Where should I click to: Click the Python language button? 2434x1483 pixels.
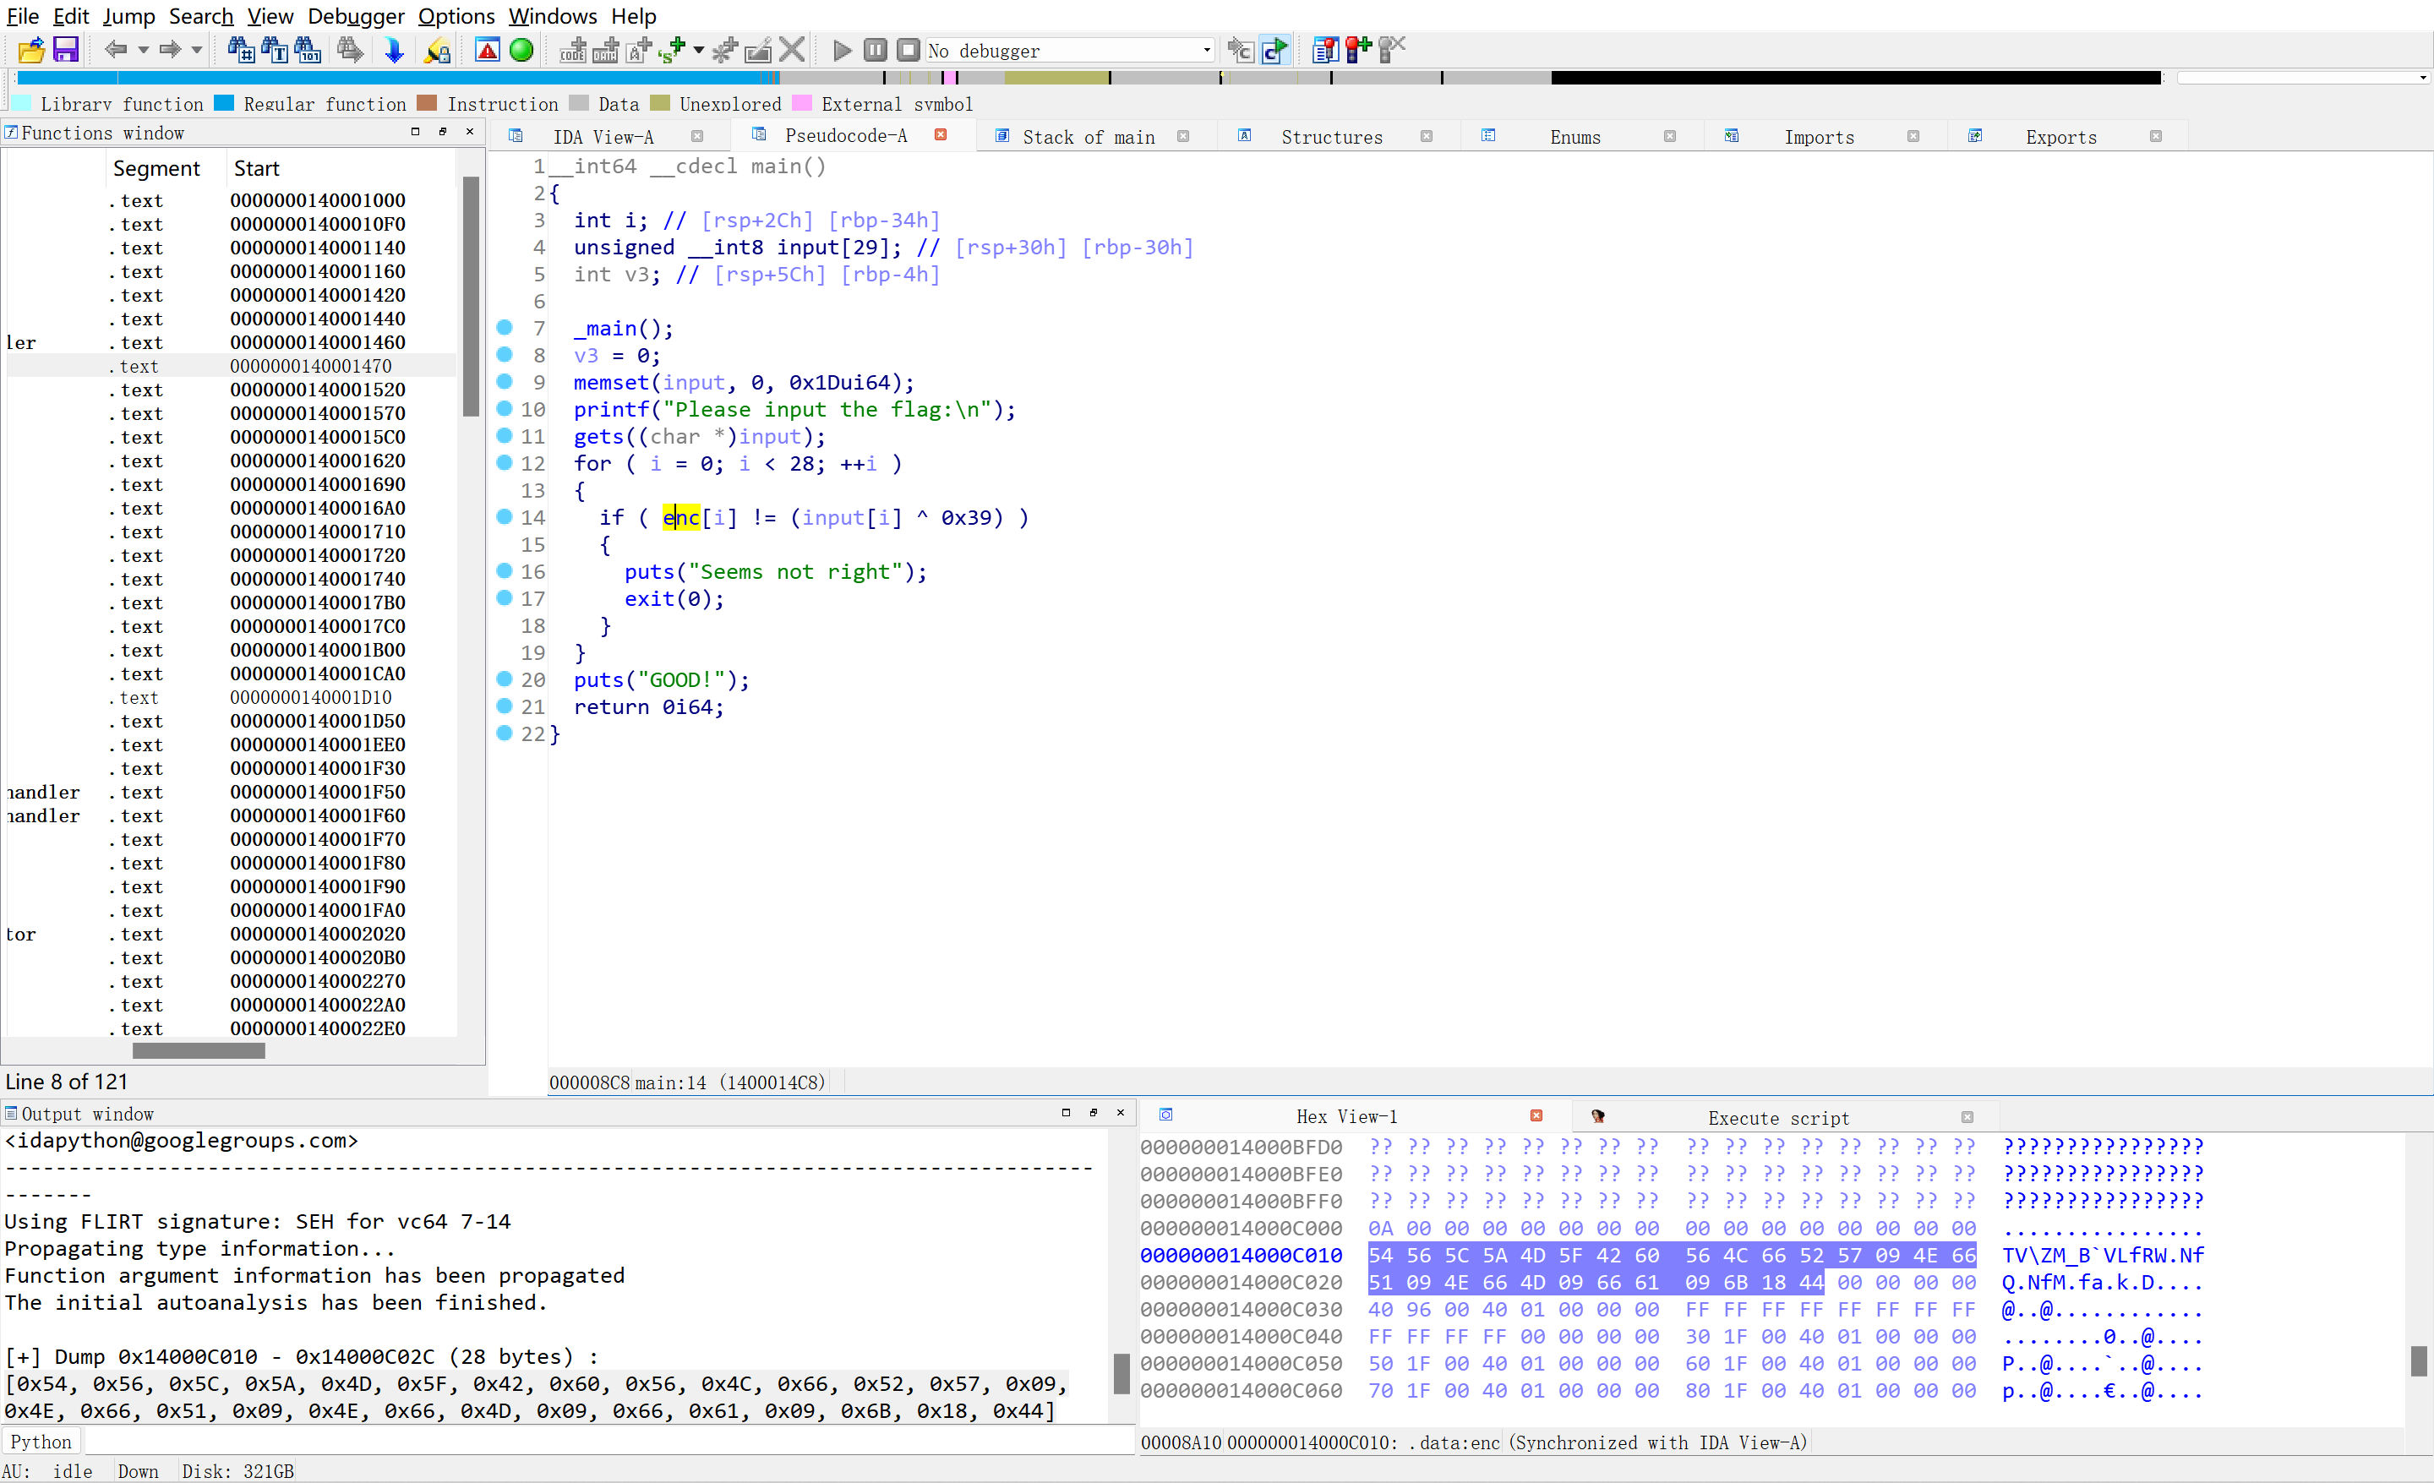tap(41, 1442)
